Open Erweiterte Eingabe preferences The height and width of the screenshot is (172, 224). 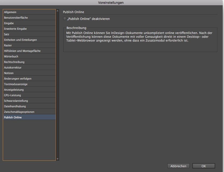pyautogui.click(x=29, y=29)
